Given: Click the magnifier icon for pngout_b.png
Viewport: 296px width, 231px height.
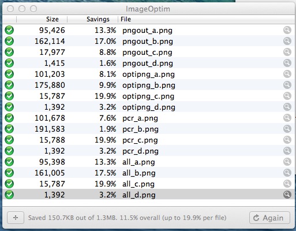Looking at the screenshot, I should 287,41.
